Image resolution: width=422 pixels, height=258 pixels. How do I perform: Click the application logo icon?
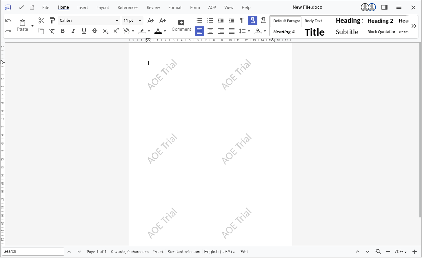[8, 7]
